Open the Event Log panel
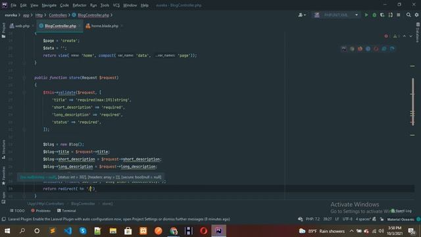The width and height of the screenshot is (421, 237). tap(401, 211)
